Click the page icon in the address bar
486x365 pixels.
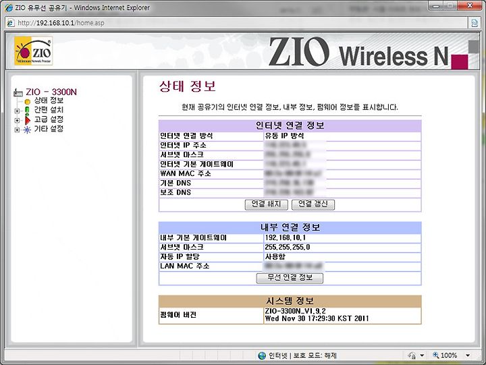click(x=11, y=23)
